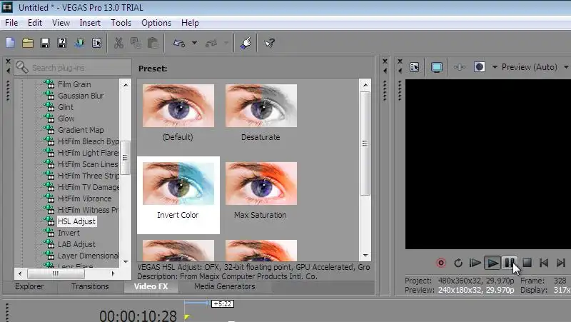This screenshot has height=322, width=571.
Task: Click plug-in list scroll down arrow
Action: [x=126, y=261]
